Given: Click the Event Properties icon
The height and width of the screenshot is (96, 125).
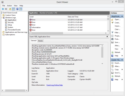Looking at the screenshot, I should (112, 63).
